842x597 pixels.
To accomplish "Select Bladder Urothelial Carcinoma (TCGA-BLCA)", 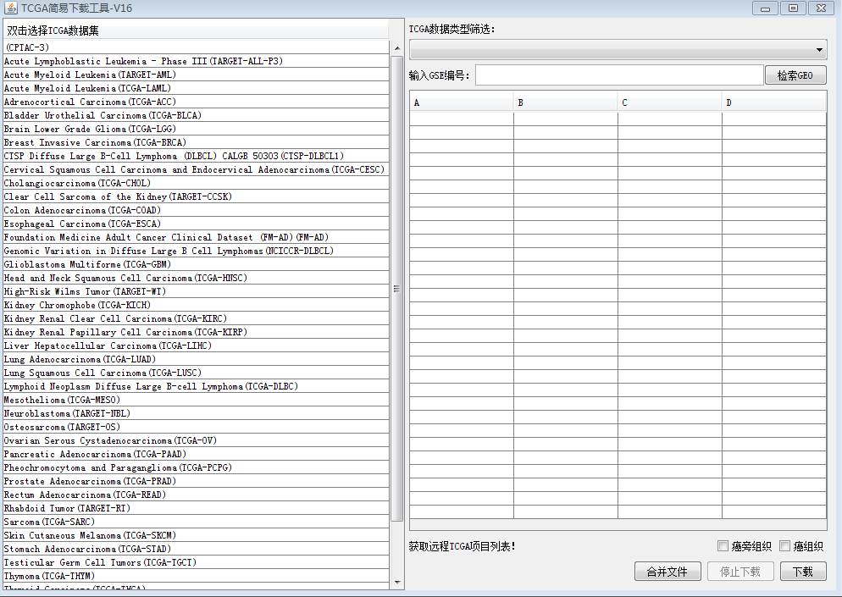I will point(196,115).
